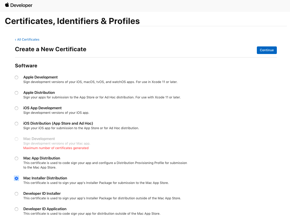290x220 pixels.
Task: Go back to All Certificates
Action: (x=27, y=39)
